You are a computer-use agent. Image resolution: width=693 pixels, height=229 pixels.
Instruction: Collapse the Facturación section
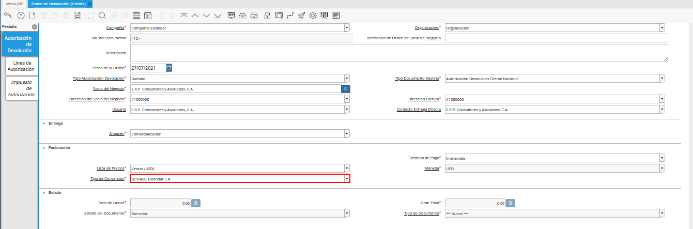[x=43, y=148]
